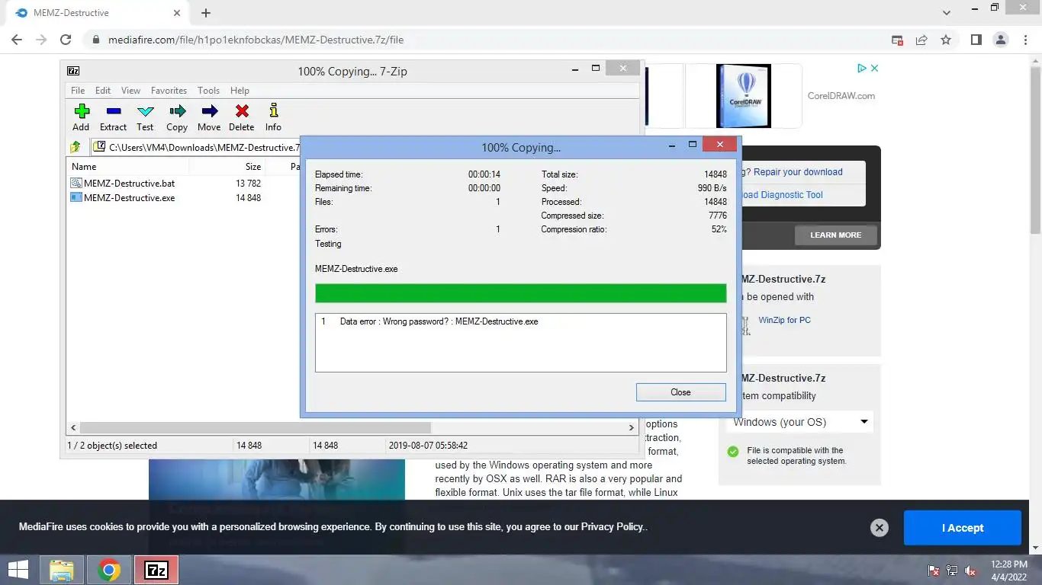Open the Windows Start button
This screenshot has width=1042, height=585.
coord(18,570)
